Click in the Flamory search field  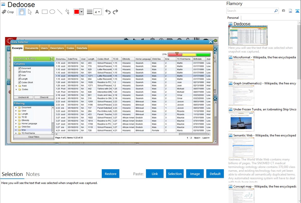pyautogui.click(x=250, y=11)
